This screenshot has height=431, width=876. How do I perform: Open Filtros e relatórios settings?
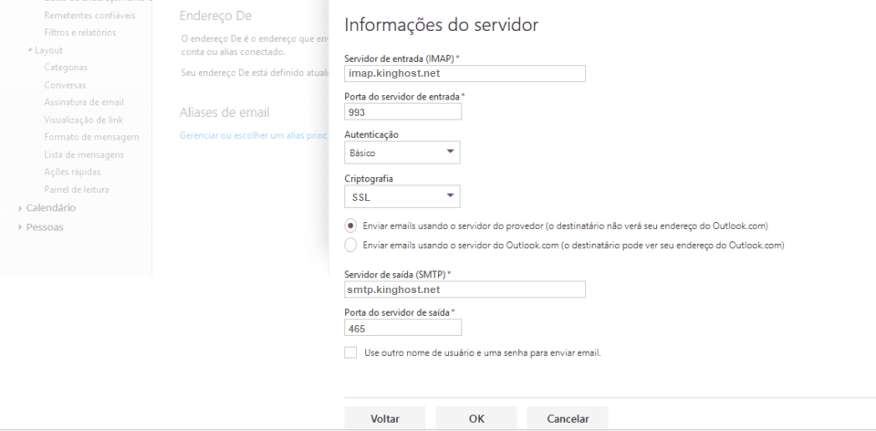coord(80,33)
